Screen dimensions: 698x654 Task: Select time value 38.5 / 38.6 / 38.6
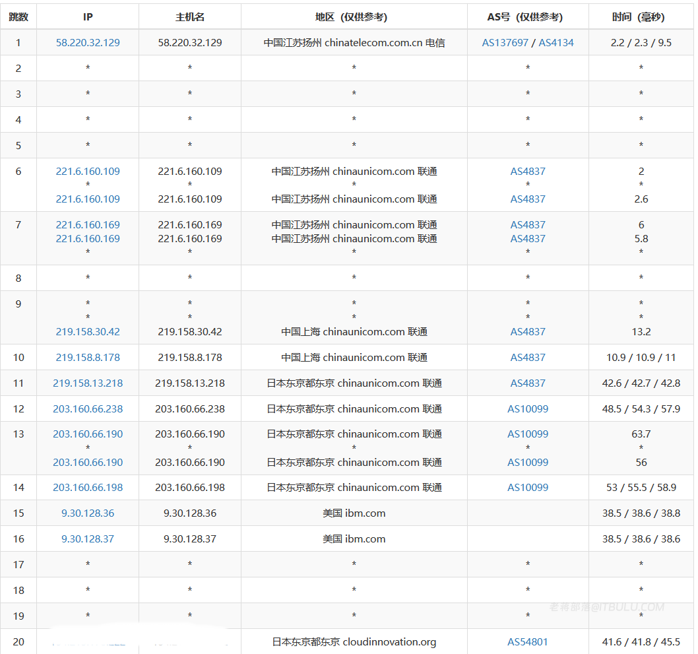(641, 539)
